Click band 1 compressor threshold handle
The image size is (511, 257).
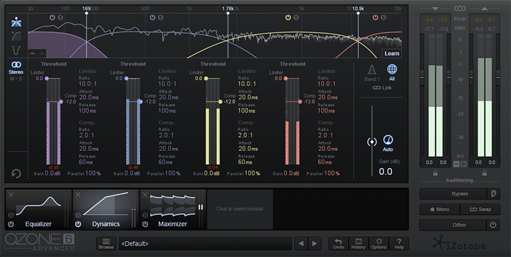click(x=61, y=102)
